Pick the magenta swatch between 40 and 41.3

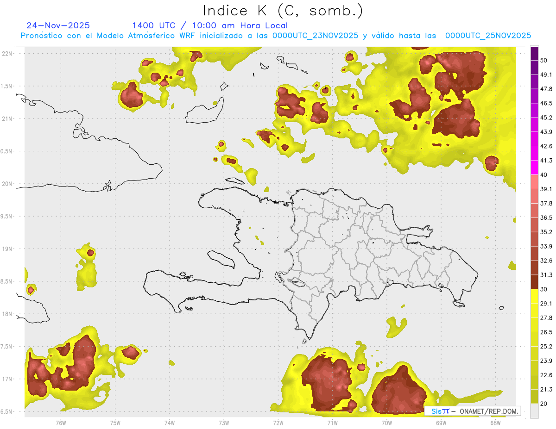tap(534, 168)
